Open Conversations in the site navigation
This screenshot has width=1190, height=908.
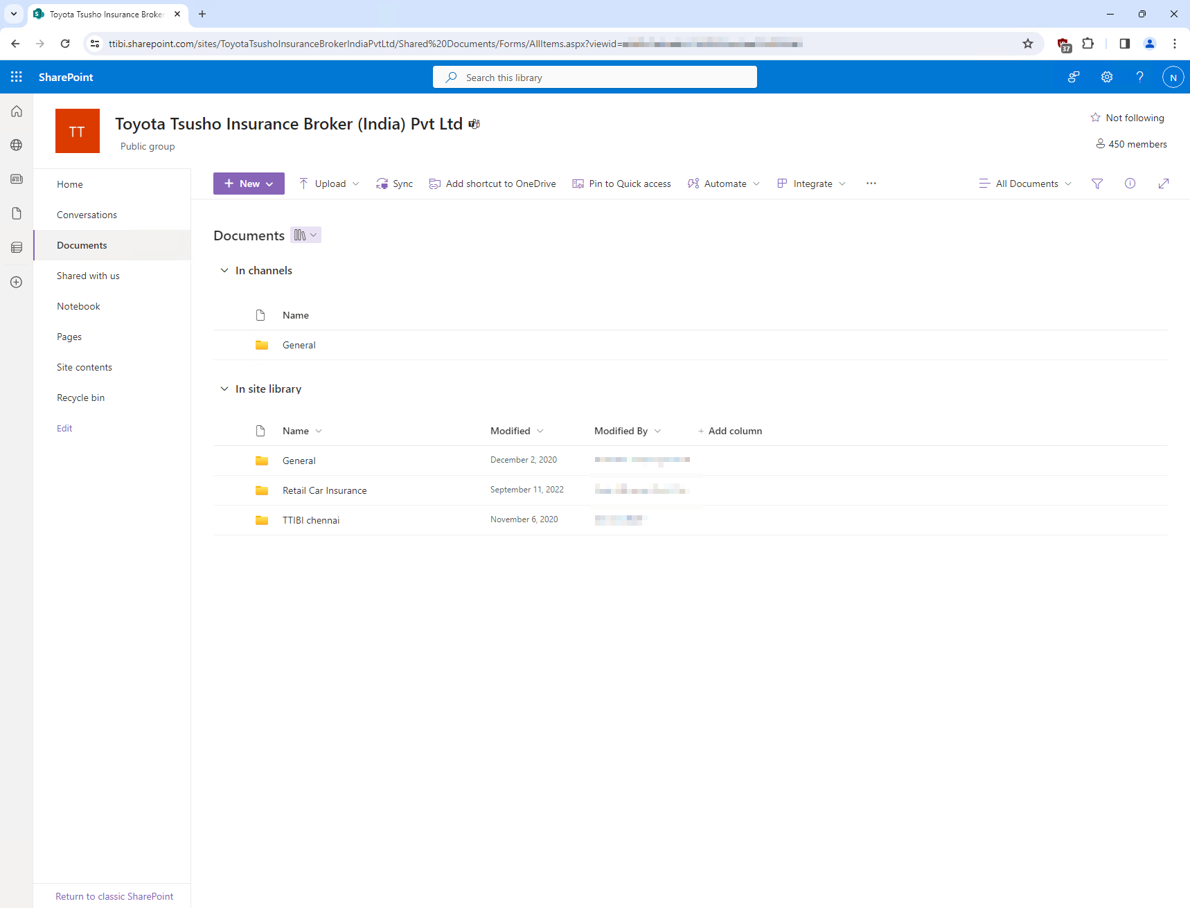(87, 215)
